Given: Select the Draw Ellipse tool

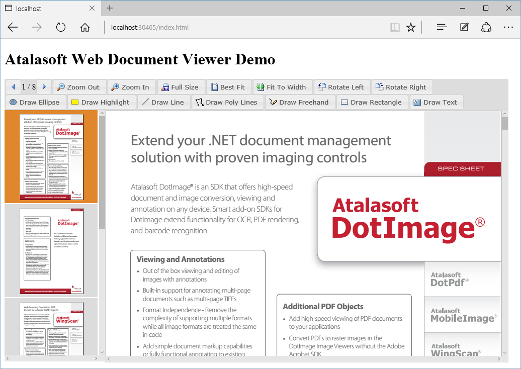Looking at the screenshot, I should tap(35, 102).
